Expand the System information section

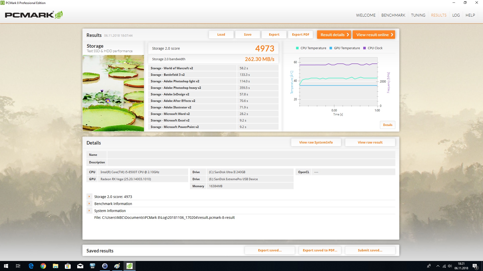point(89,211)
